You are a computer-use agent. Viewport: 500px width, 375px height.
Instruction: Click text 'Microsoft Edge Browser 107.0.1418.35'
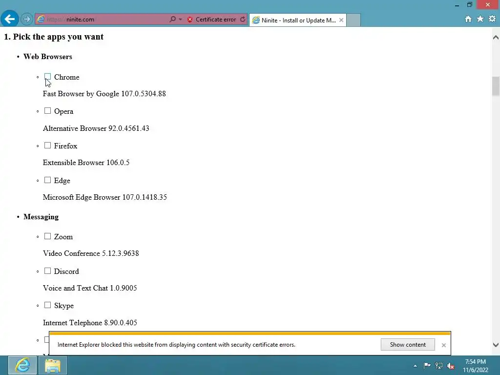[x=105, y=197]
